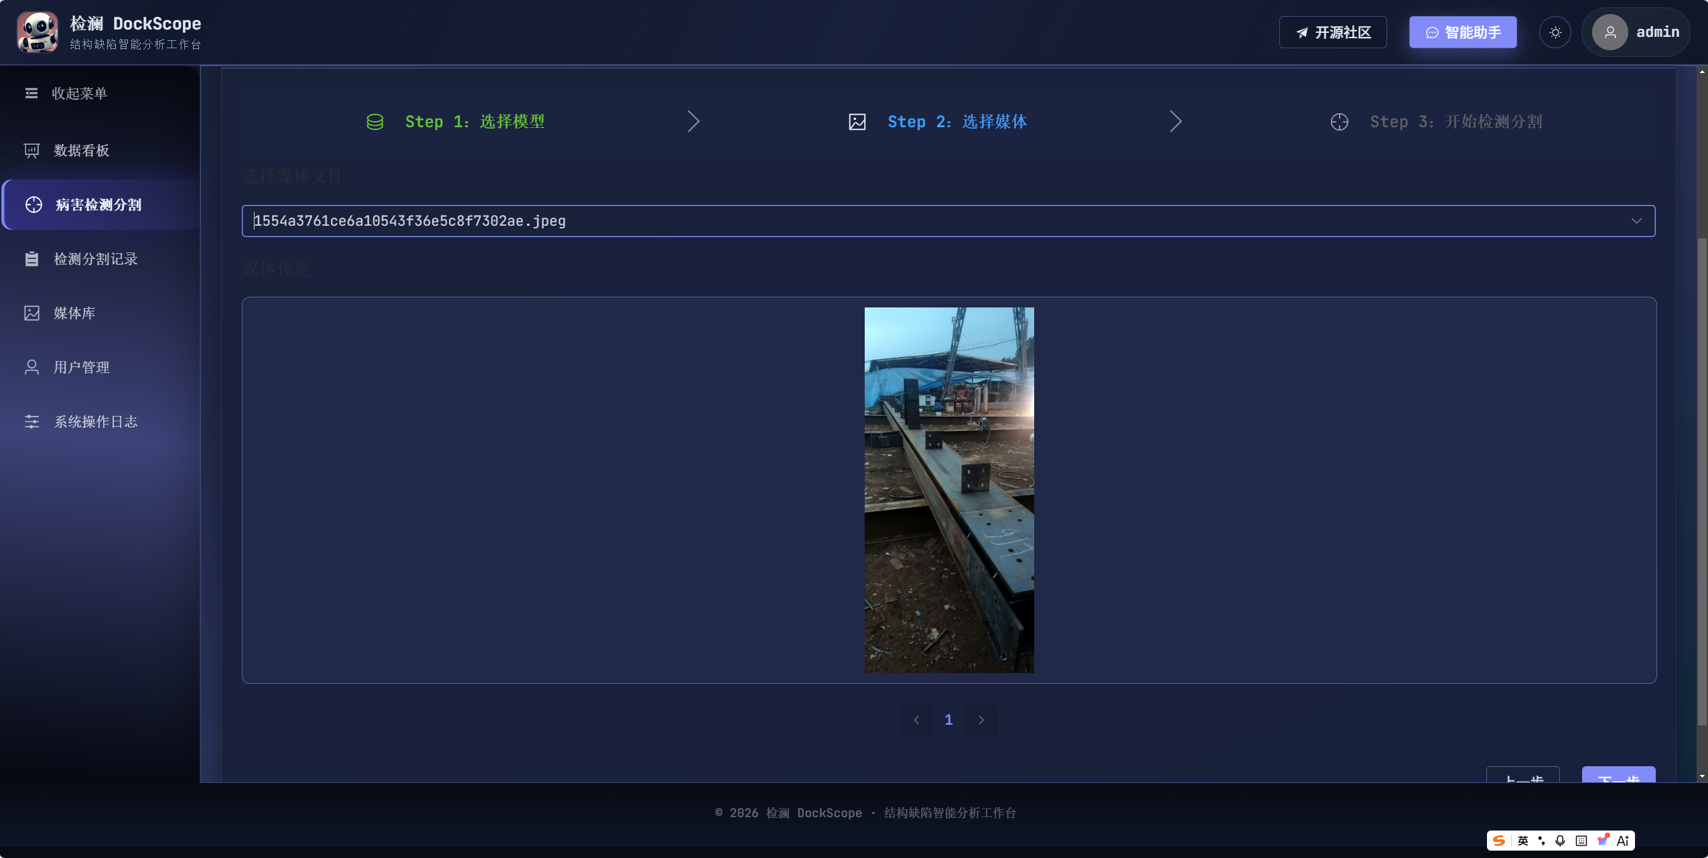
Task: Click the media filename input field
Action: point(948,221)
